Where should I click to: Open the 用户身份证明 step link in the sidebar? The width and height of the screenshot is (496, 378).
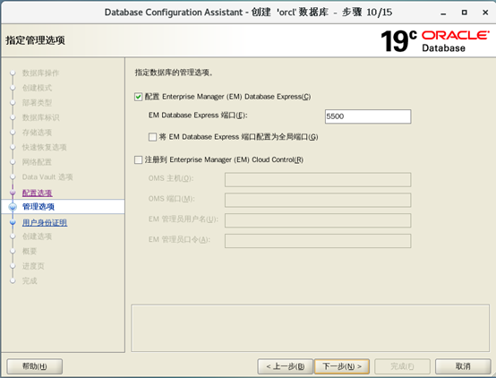45,222
